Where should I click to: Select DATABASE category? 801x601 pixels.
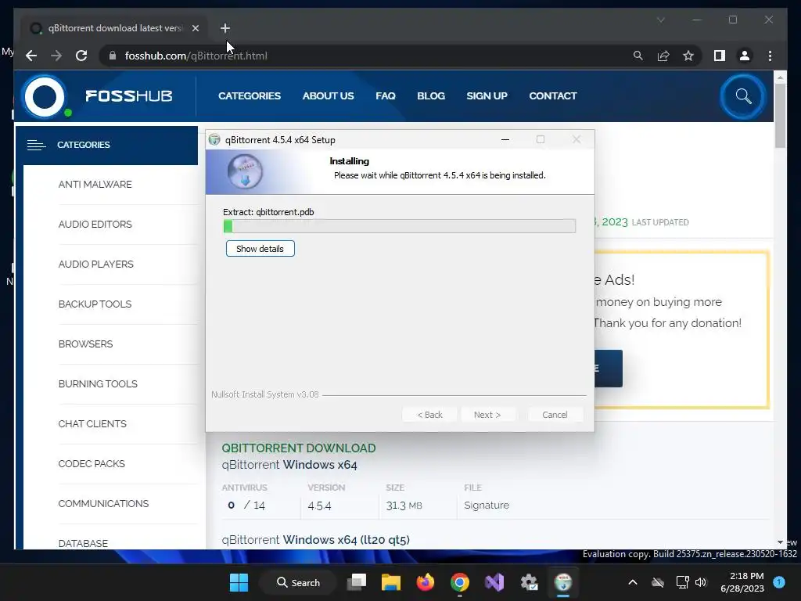83,543
